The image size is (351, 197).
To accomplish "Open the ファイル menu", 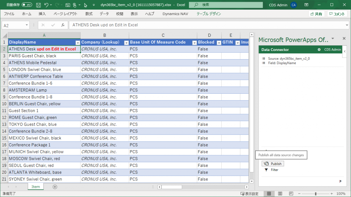I will coord(9,14).
